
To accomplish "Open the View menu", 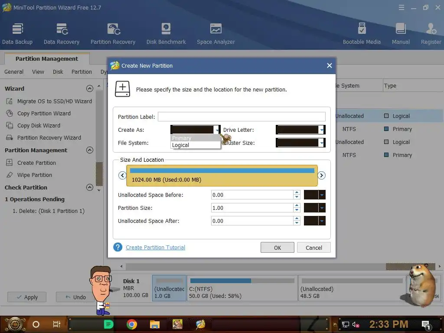I will point(38,72).
